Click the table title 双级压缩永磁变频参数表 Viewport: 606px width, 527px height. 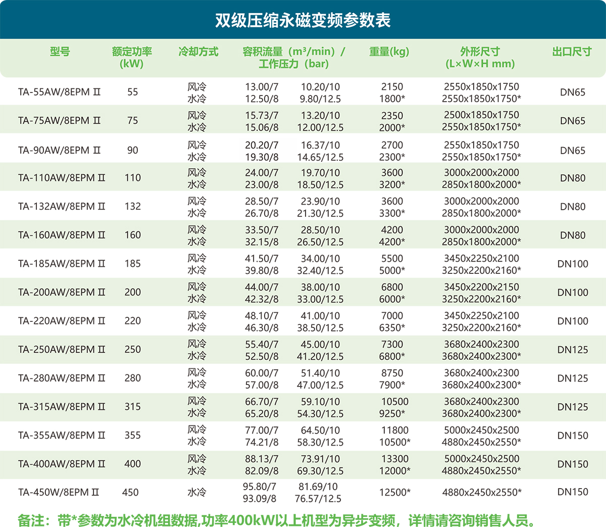[x=302, y=20]
